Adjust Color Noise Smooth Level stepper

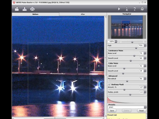[145, 71]
